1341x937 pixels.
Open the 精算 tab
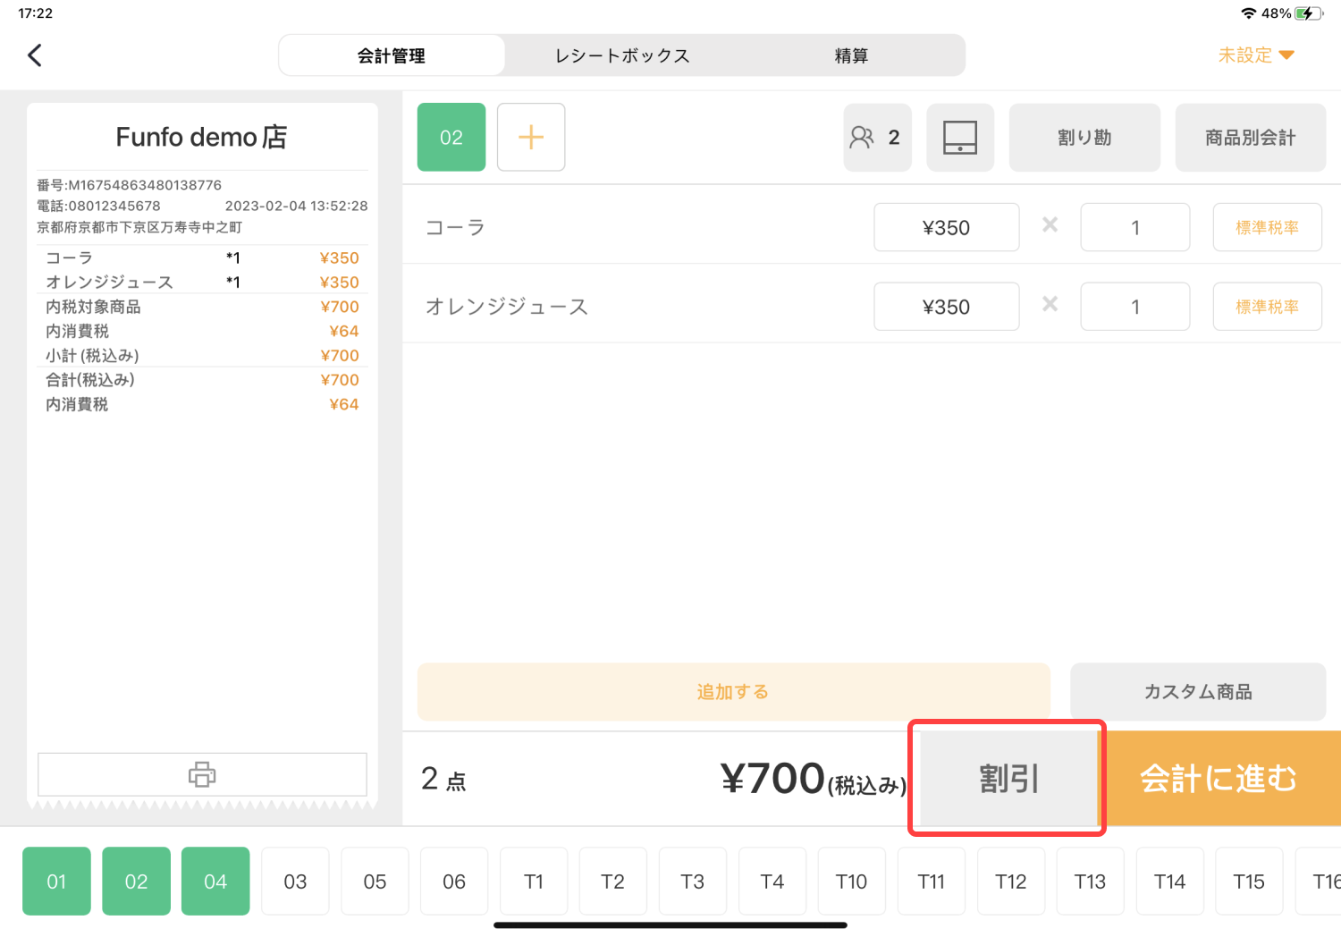[x=851, y=55]
